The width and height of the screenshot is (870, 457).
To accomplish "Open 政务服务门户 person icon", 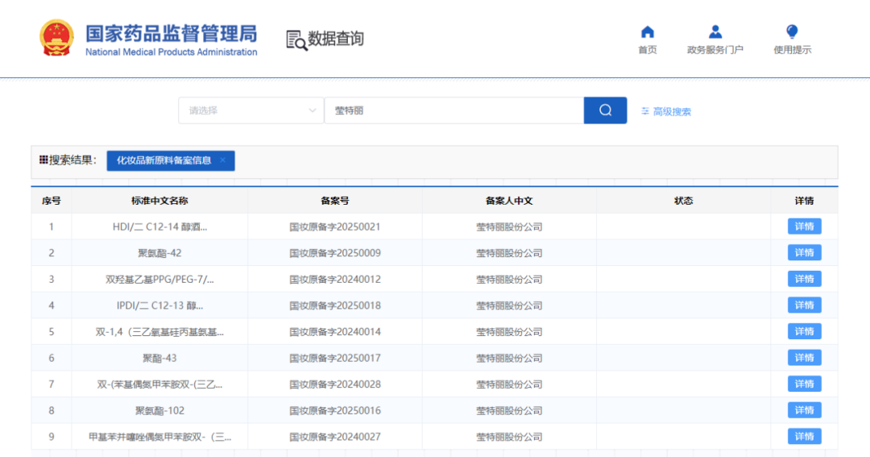I will [x=715, y=31].
